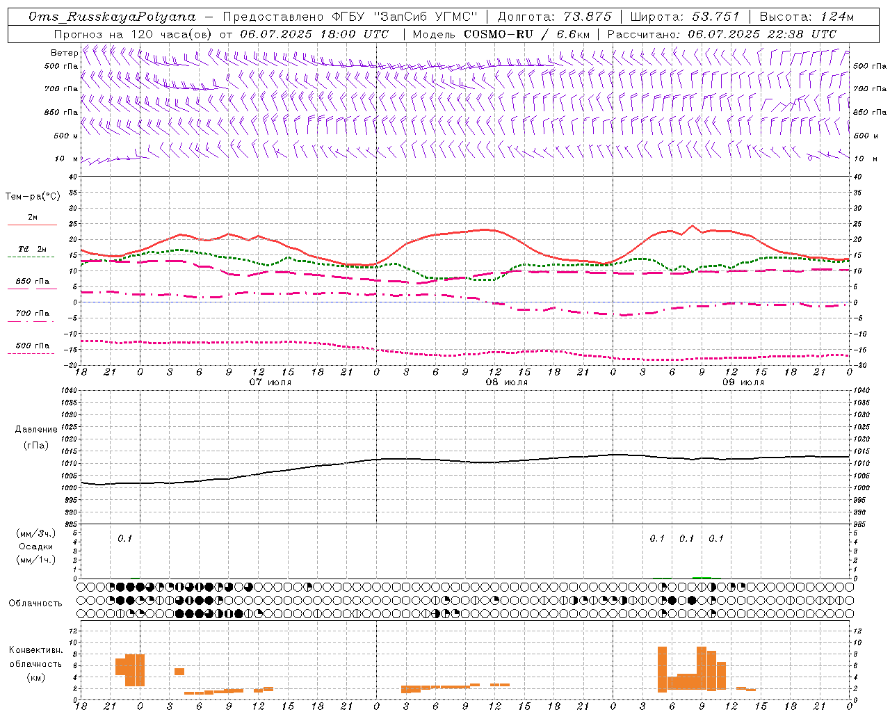Click '850 гПа' in the temperature legend
Screen dimensions: 890x712
pyautogui.click(x=33, y=282)
